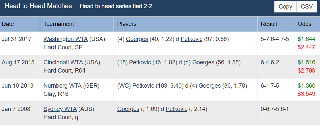Click Goerges link in Nurnberg row
Viewport: 320px width, 131px height.
(210, 86)
